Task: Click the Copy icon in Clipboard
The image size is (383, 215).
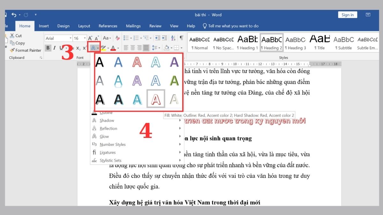Action: point(12,43)
